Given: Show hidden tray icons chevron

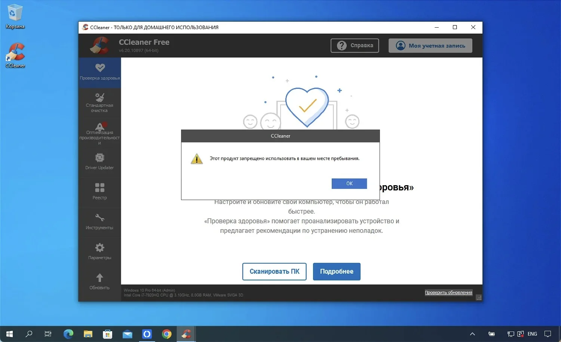Looking at the screenshot, I should [472, 334].
